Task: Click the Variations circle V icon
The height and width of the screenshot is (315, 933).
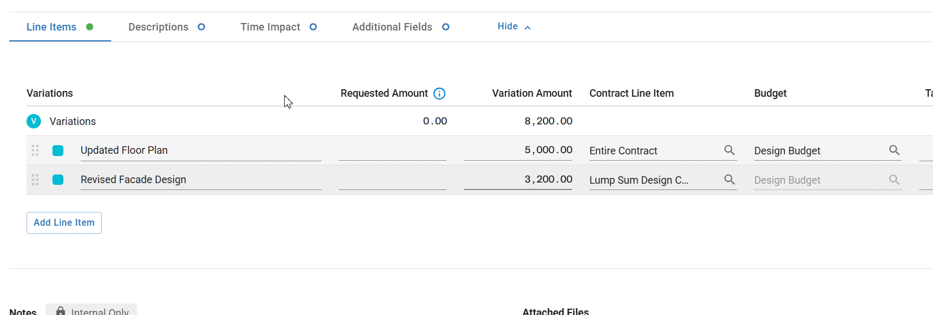Action: (x=34, y=121)
